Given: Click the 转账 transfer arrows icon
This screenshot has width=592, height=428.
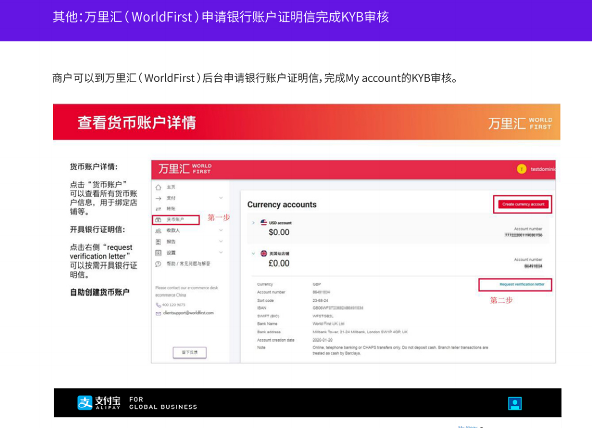Looking at the screenshot, I should coord(157,208).
